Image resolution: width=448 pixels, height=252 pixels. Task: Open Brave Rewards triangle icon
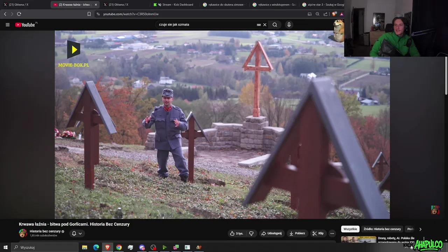pos(342,14)
